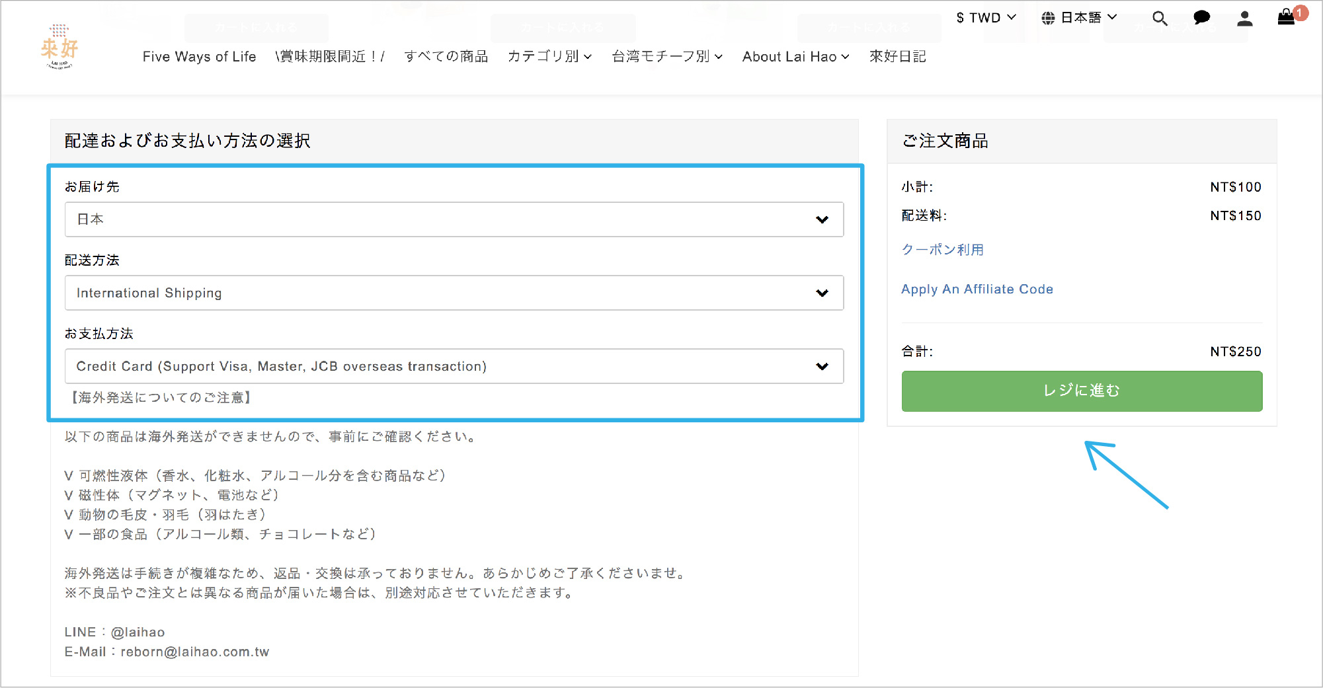
Task: Open Five Ways of Life menu item
Action: click(x=199, y=57)
